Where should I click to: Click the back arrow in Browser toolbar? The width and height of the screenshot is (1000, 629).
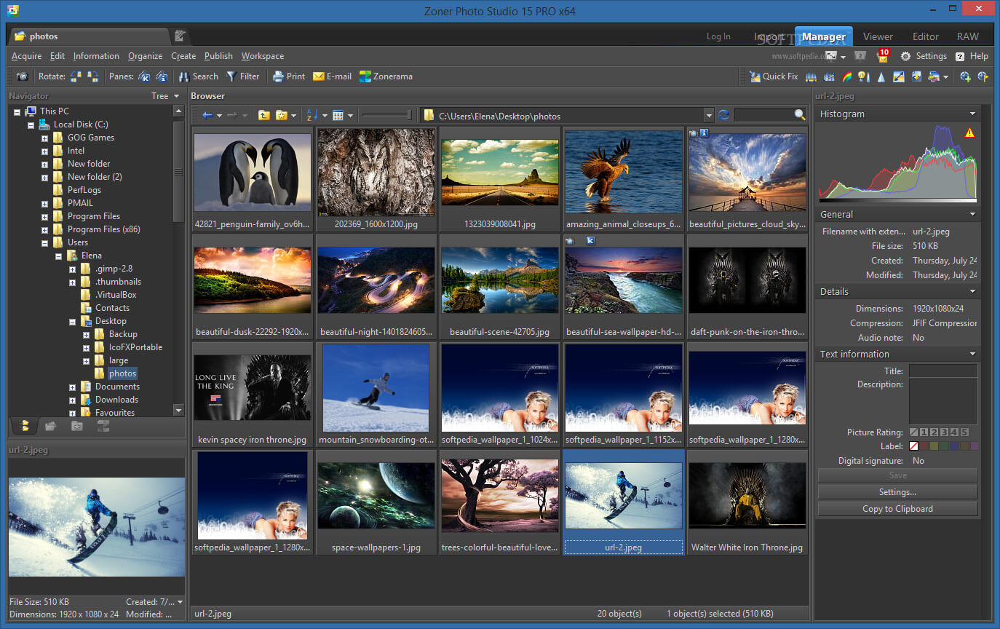coord(207,115)
